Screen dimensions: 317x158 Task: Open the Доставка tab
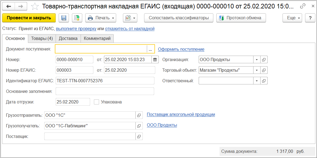coord(68,39)
